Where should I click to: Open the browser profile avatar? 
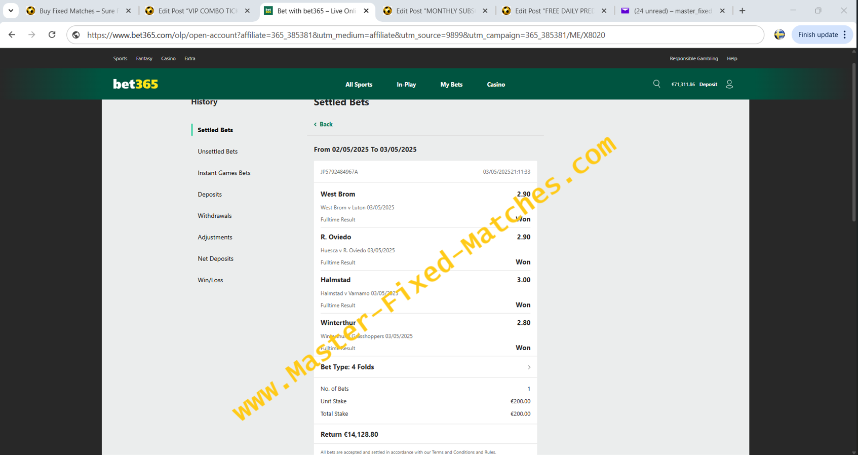point(779,34)
